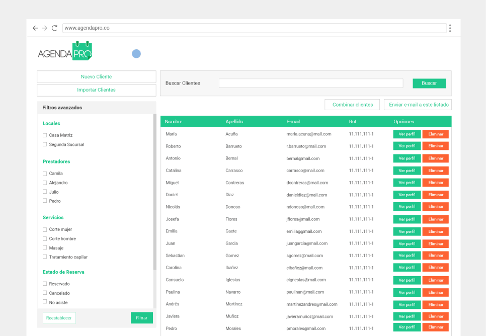This screenshot has height=336, width=486.
Task: Run the search with Buscar button
Action: [429, 83]
